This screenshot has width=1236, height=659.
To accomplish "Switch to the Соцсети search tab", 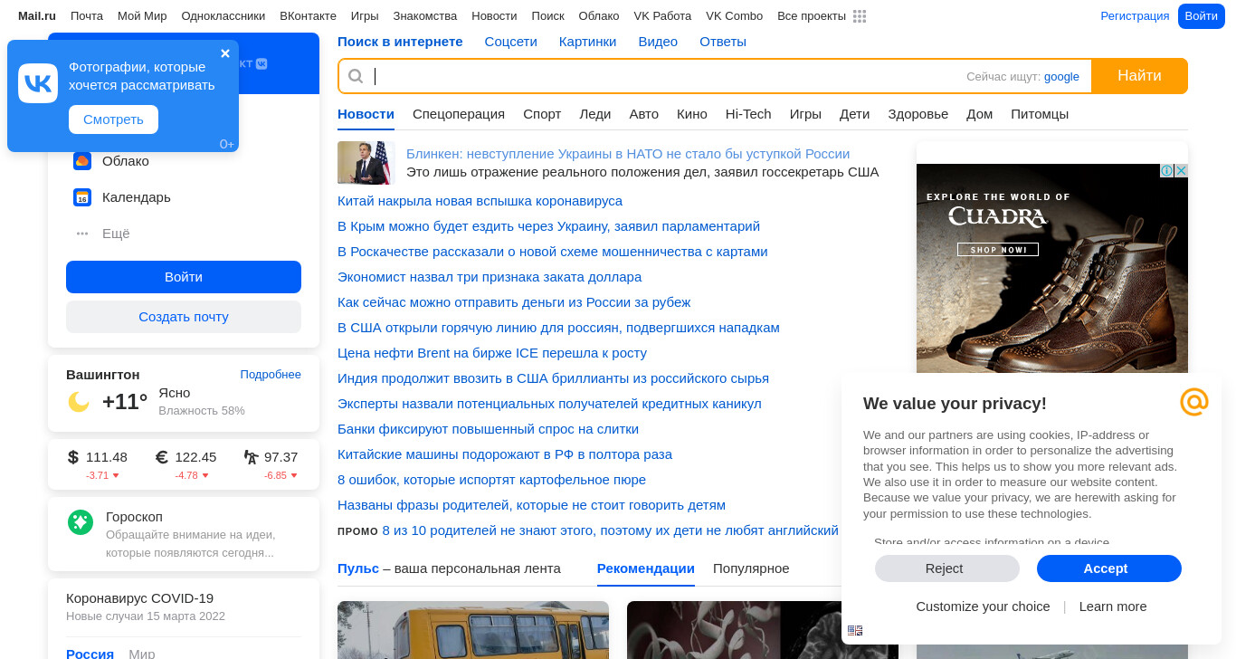I will (x=511, y=42).
